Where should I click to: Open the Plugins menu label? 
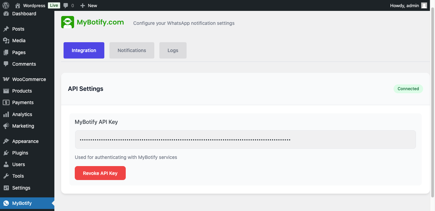click(20, 153)
